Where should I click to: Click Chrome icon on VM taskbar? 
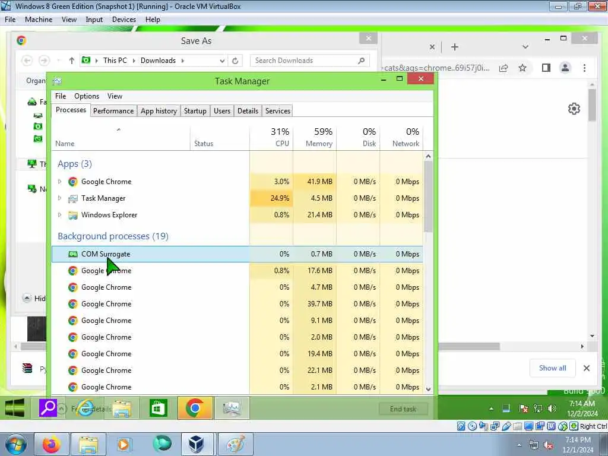click(x=195, y=408)
